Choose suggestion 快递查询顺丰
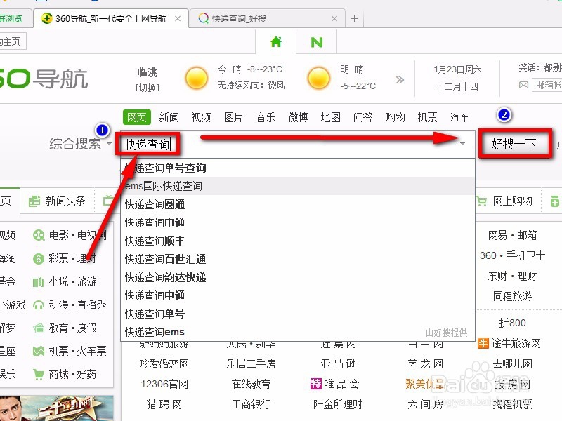 [298, 241]
